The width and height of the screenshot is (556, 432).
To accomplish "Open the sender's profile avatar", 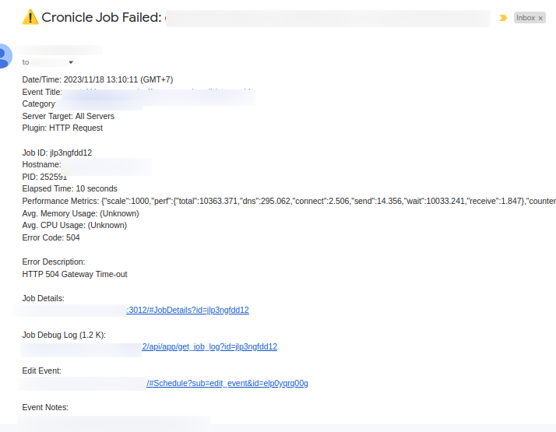I will (x=5, y=56).
